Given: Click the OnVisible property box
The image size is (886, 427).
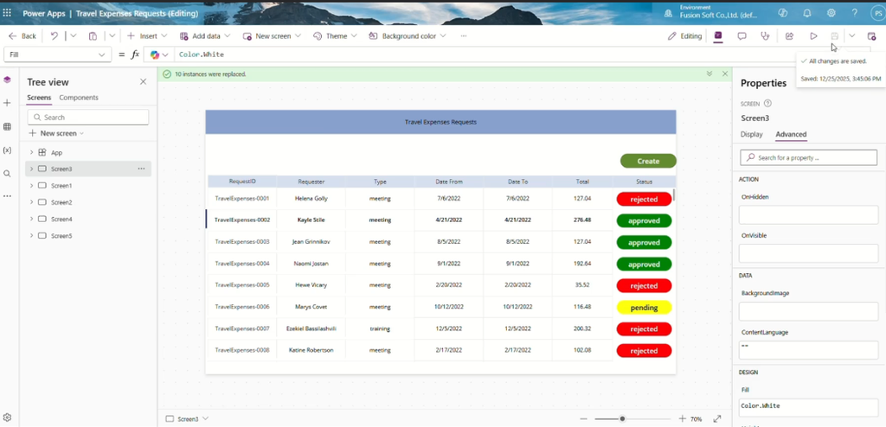Looking at the screenshot, I should click(x=809, y=253).
